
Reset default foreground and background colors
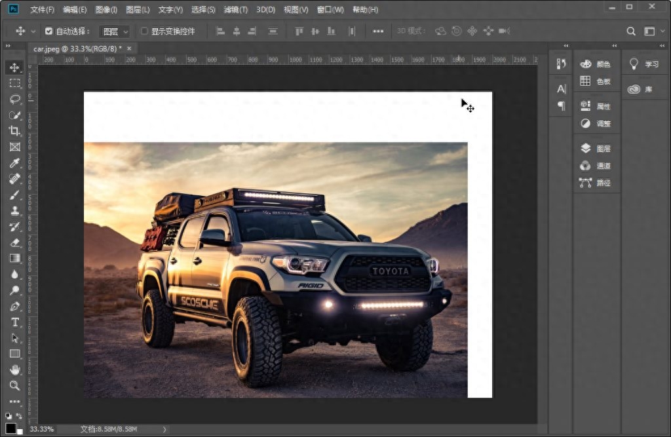tap(9, 415)
